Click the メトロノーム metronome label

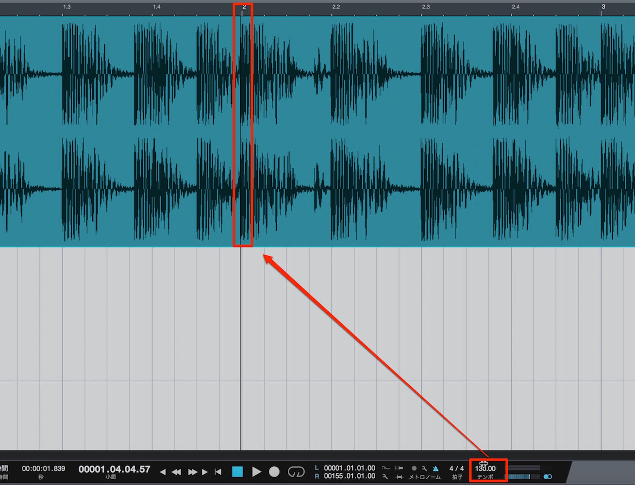coord(425,477)
